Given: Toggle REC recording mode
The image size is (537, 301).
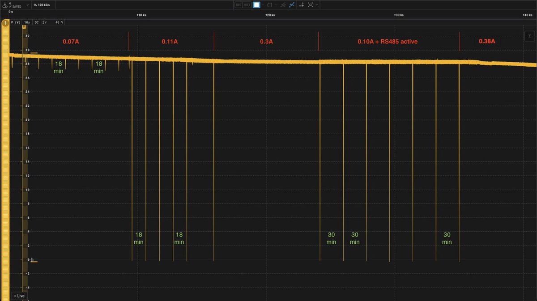Looking at the screenshot, I should pyautogui.click(x=239, y=4).
